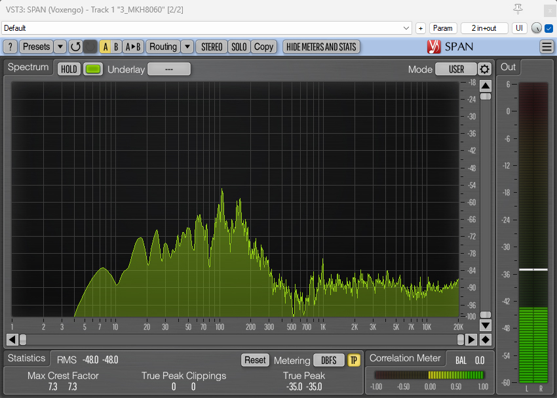This screenshot has height=398, width=557.
Task: Open the spectrum mode settings gear
Action: (484, 70)
